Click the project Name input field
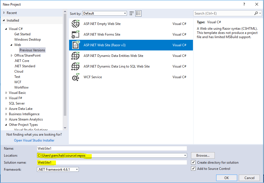264x183 pixels. (x=112, y=149)
